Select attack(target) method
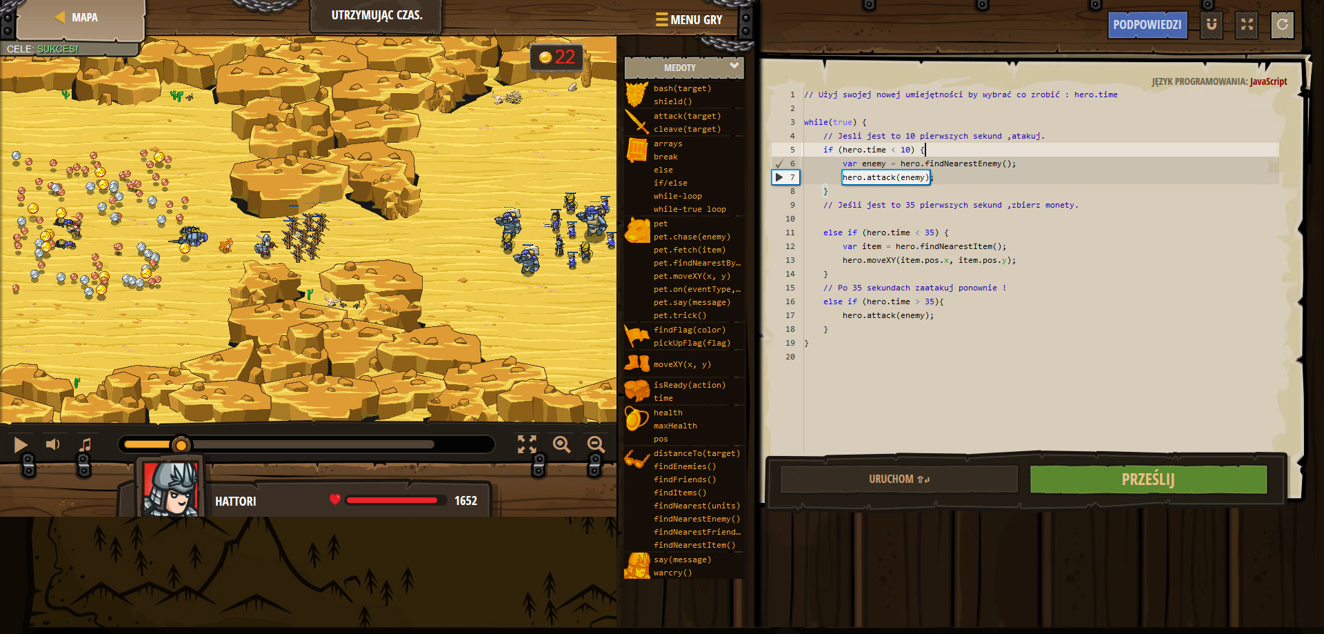This screenshot has width=1324, height=634. (x=687, y=116)
